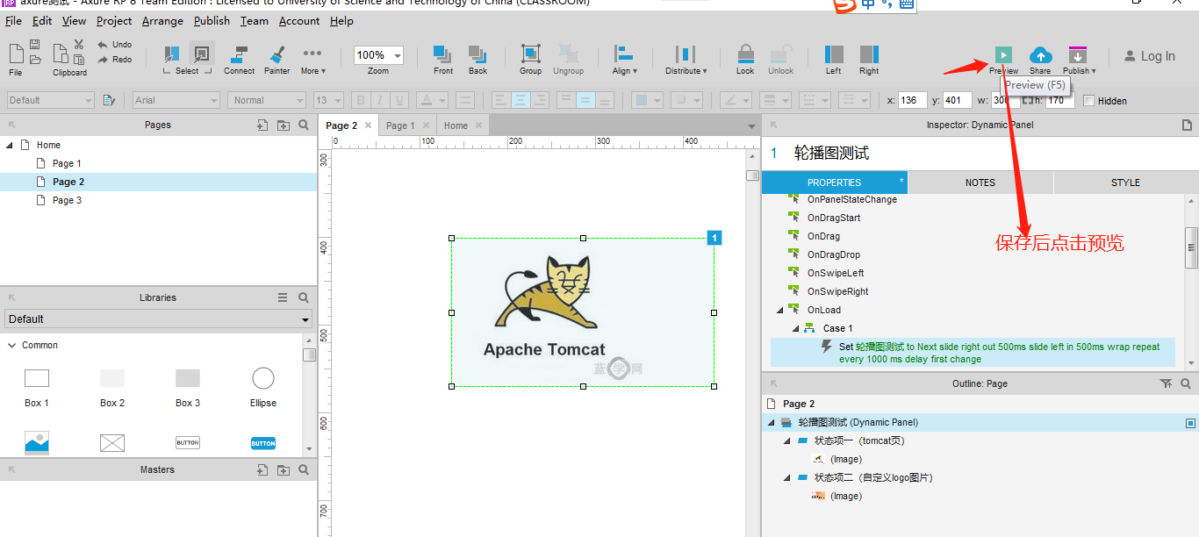The width and height of the screenshot is (1199, 537).
Task: Select Page 3 in Pages tree
Action: [x=67, y=200]
